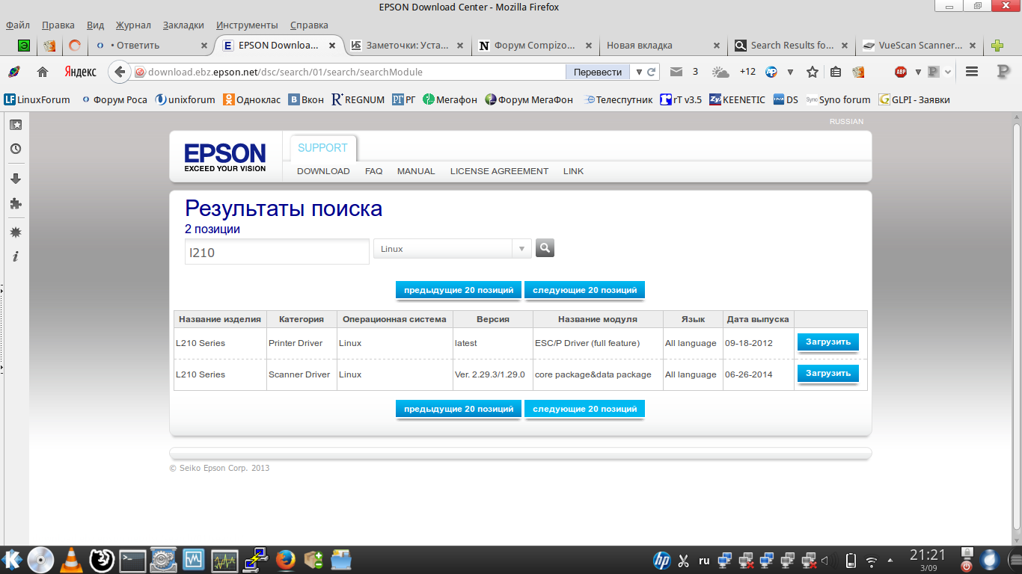Click the EPSON logo
Image resolution: width=1022 pixels, height=574 pixels.
click(225, 158)
